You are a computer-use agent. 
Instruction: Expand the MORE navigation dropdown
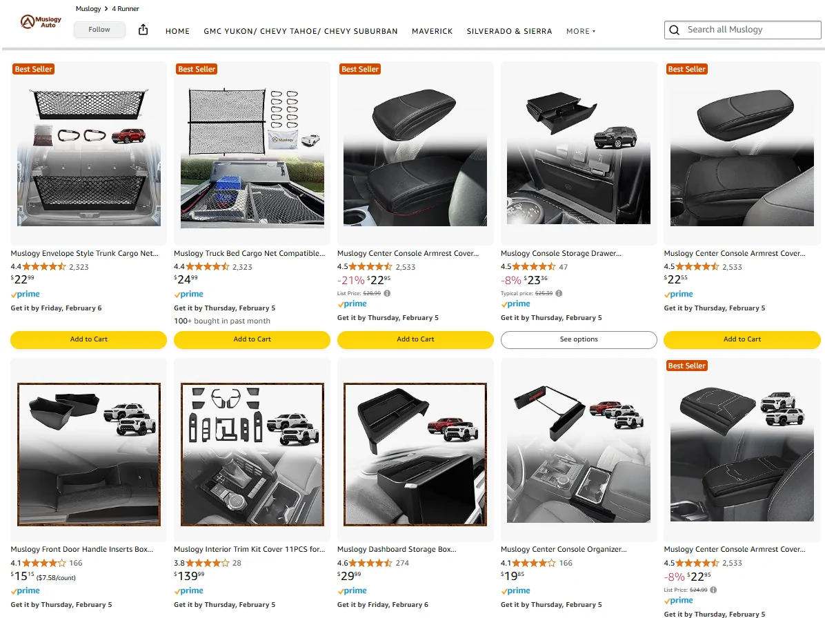580,31
